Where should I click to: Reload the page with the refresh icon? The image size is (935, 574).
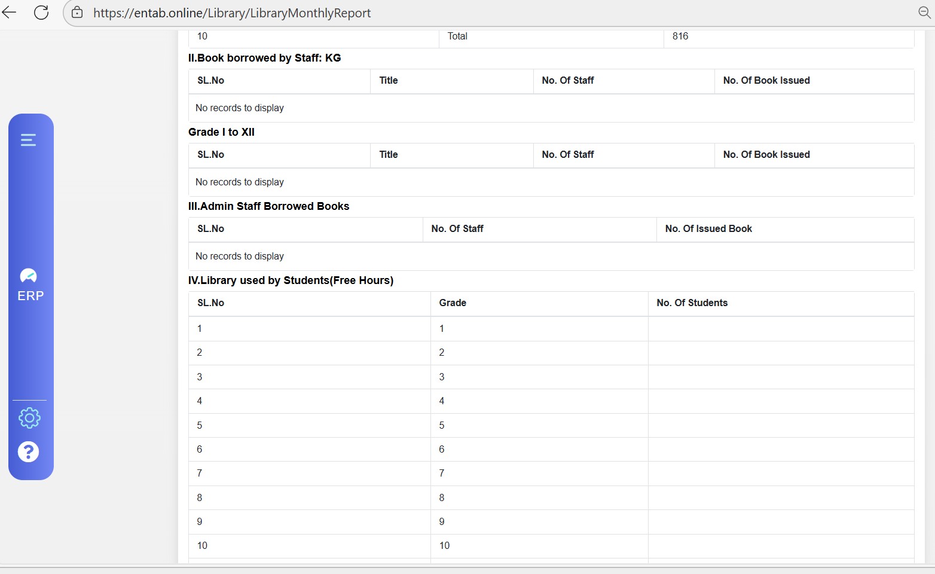tap(41, 13)
